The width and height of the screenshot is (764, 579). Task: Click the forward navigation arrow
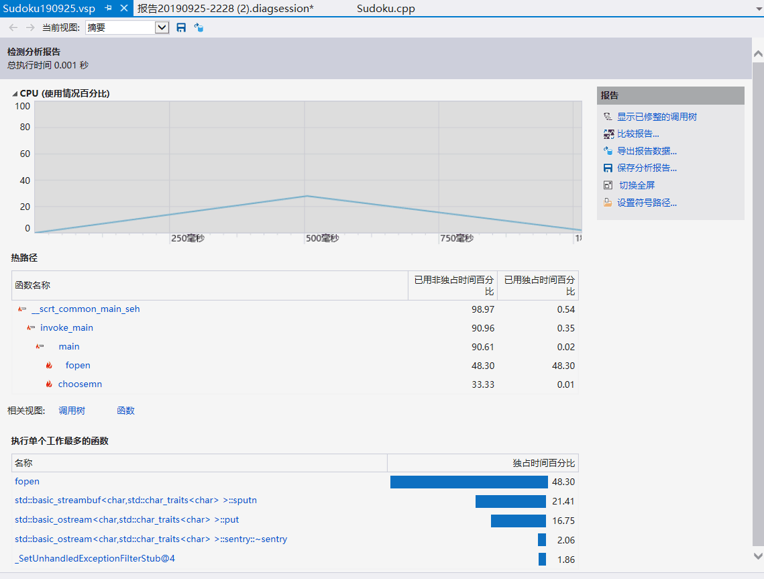pyautogui.click(x=30, y=28)
